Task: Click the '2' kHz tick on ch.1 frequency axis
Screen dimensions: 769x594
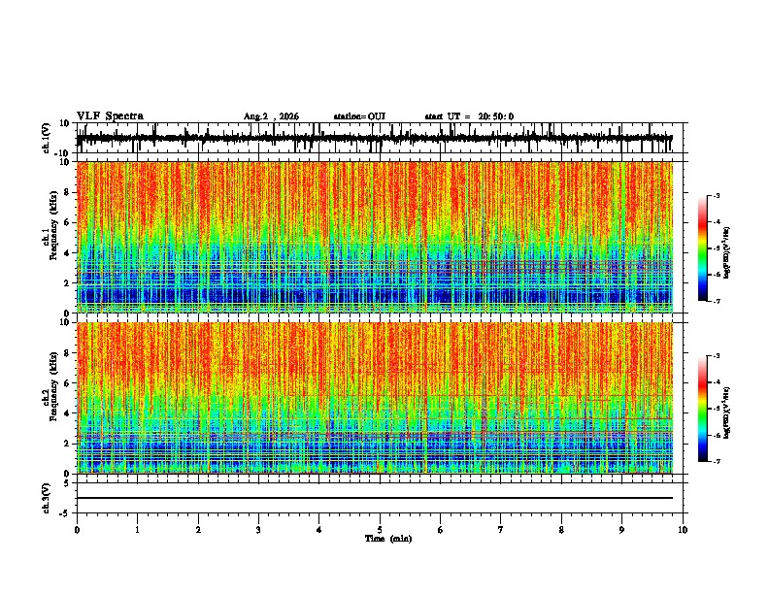Action: coord(68,283)
